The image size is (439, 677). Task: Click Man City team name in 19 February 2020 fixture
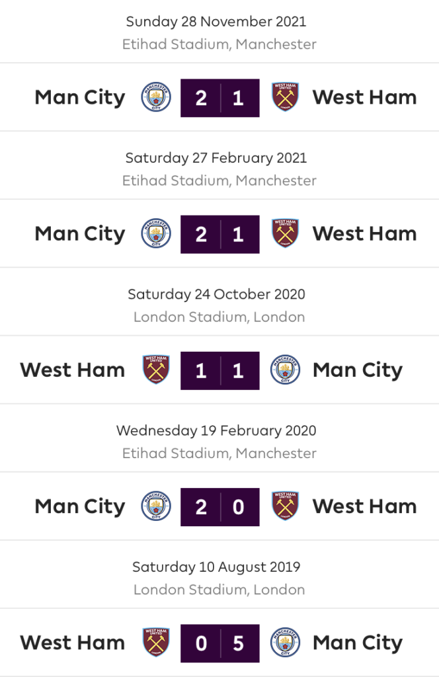click(80, 507)
